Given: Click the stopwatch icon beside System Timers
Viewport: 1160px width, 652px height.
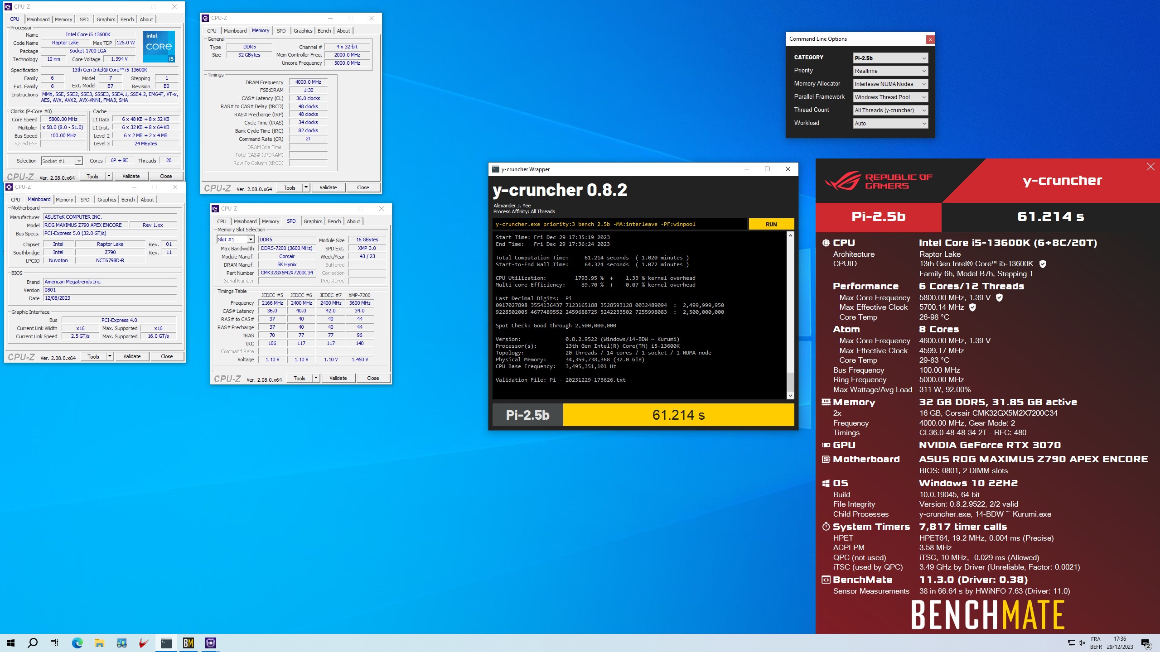Looking at the screenshot, I should tap(826, 527).
